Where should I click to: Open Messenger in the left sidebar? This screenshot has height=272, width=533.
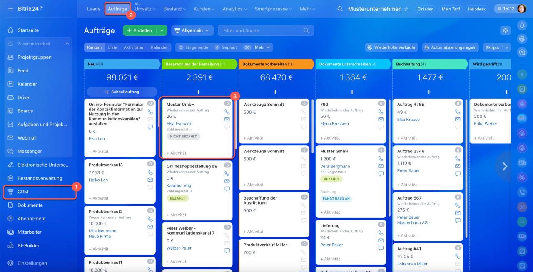[x=30, y=151]
